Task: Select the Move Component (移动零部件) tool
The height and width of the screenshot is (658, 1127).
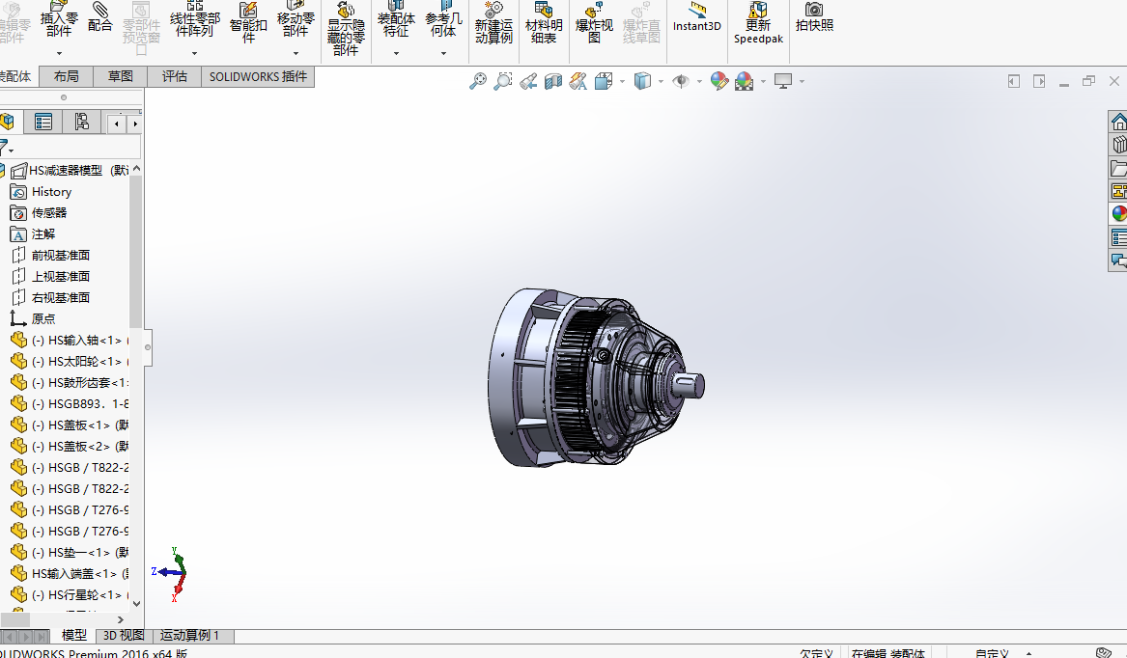Action: pos(296,19)
